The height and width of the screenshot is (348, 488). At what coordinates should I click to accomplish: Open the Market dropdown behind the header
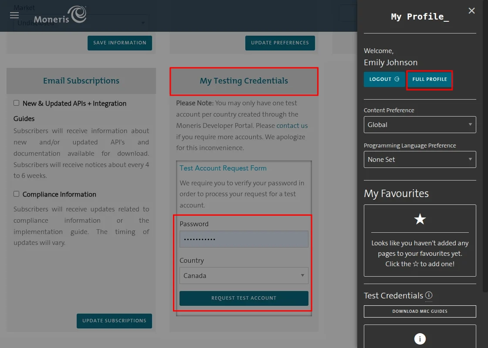[81, 23]
